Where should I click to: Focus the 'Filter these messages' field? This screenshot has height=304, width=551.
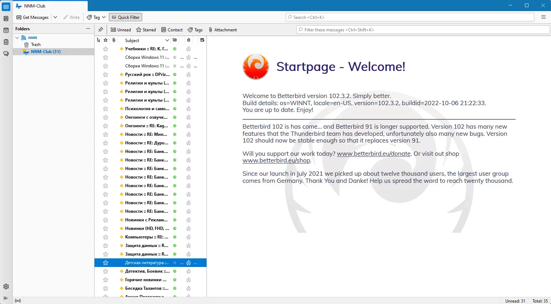coord(423,30)
